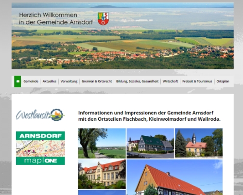This screenshot has width=243, height=195.
Task: Open the Verwaltung menu
Action: [69, 81]
